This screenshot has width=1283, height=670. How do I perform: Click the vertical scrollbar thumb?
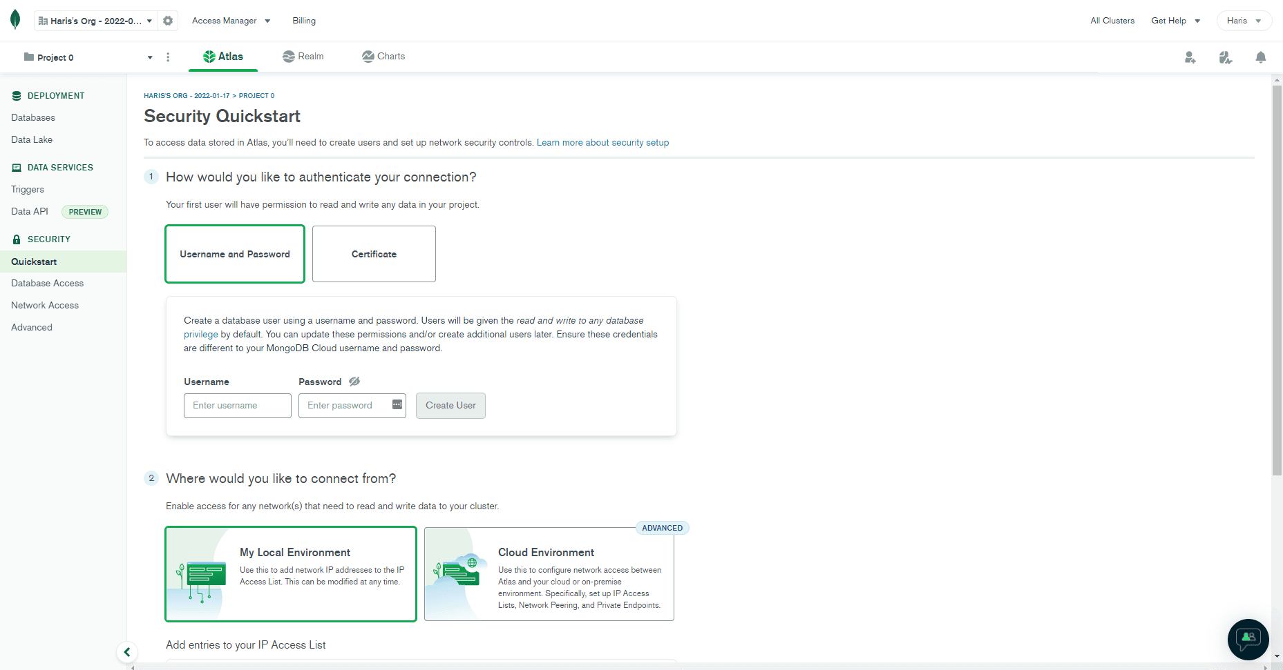(1277, 279)
